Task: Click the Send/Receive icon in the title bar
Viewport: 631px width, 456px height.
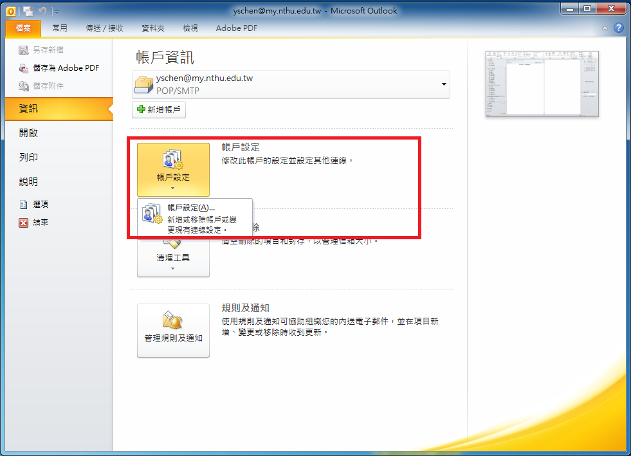Action: pos(28,10)
